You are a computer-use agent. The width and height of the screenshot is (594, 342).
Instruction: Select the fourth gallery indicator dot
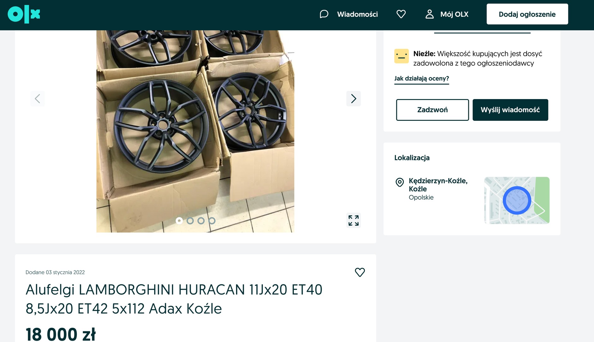[x=212, y=221]
